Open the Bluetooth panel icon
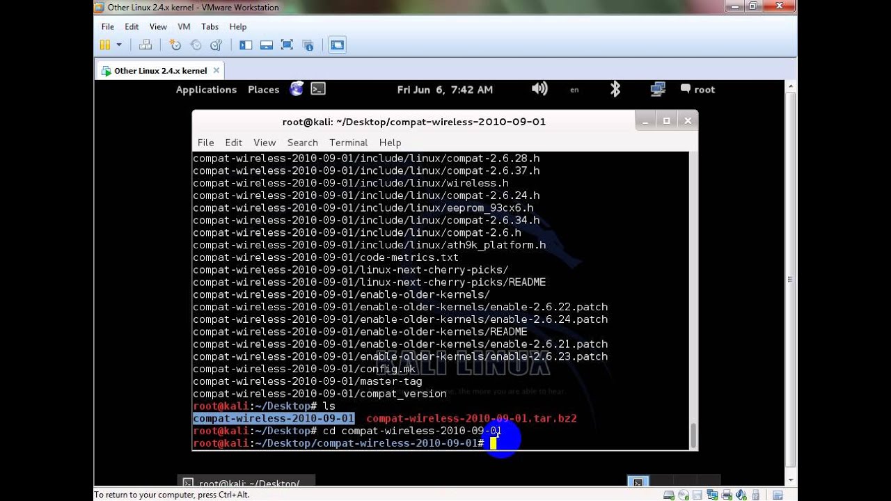The height and width of the screenshot is (501, 891). [x=615, y=88]
